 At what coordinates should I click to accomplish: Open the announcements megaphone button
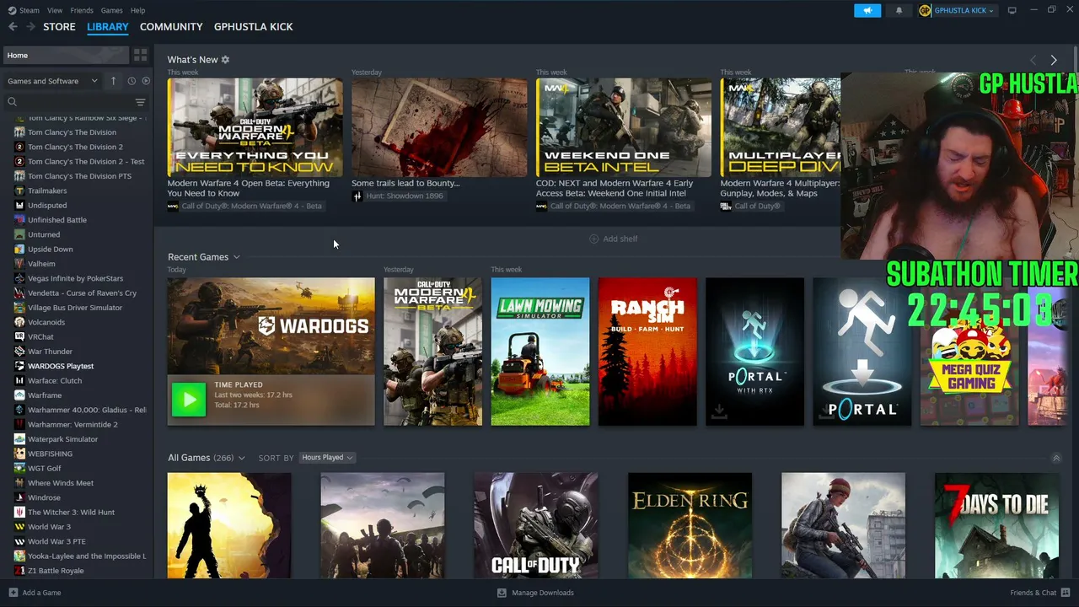tap(867, 10)
